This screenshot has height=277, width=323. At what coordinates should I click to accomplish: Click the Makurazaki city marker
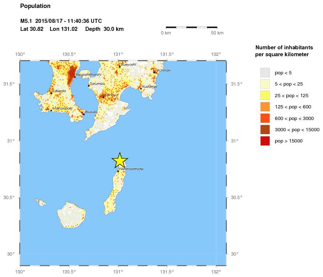(51, 110)
